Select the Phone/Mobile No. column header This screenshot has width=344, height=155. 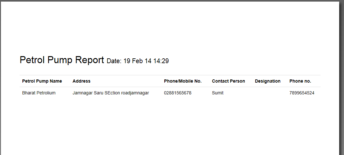pyautogui.click(x=183, y=81)
